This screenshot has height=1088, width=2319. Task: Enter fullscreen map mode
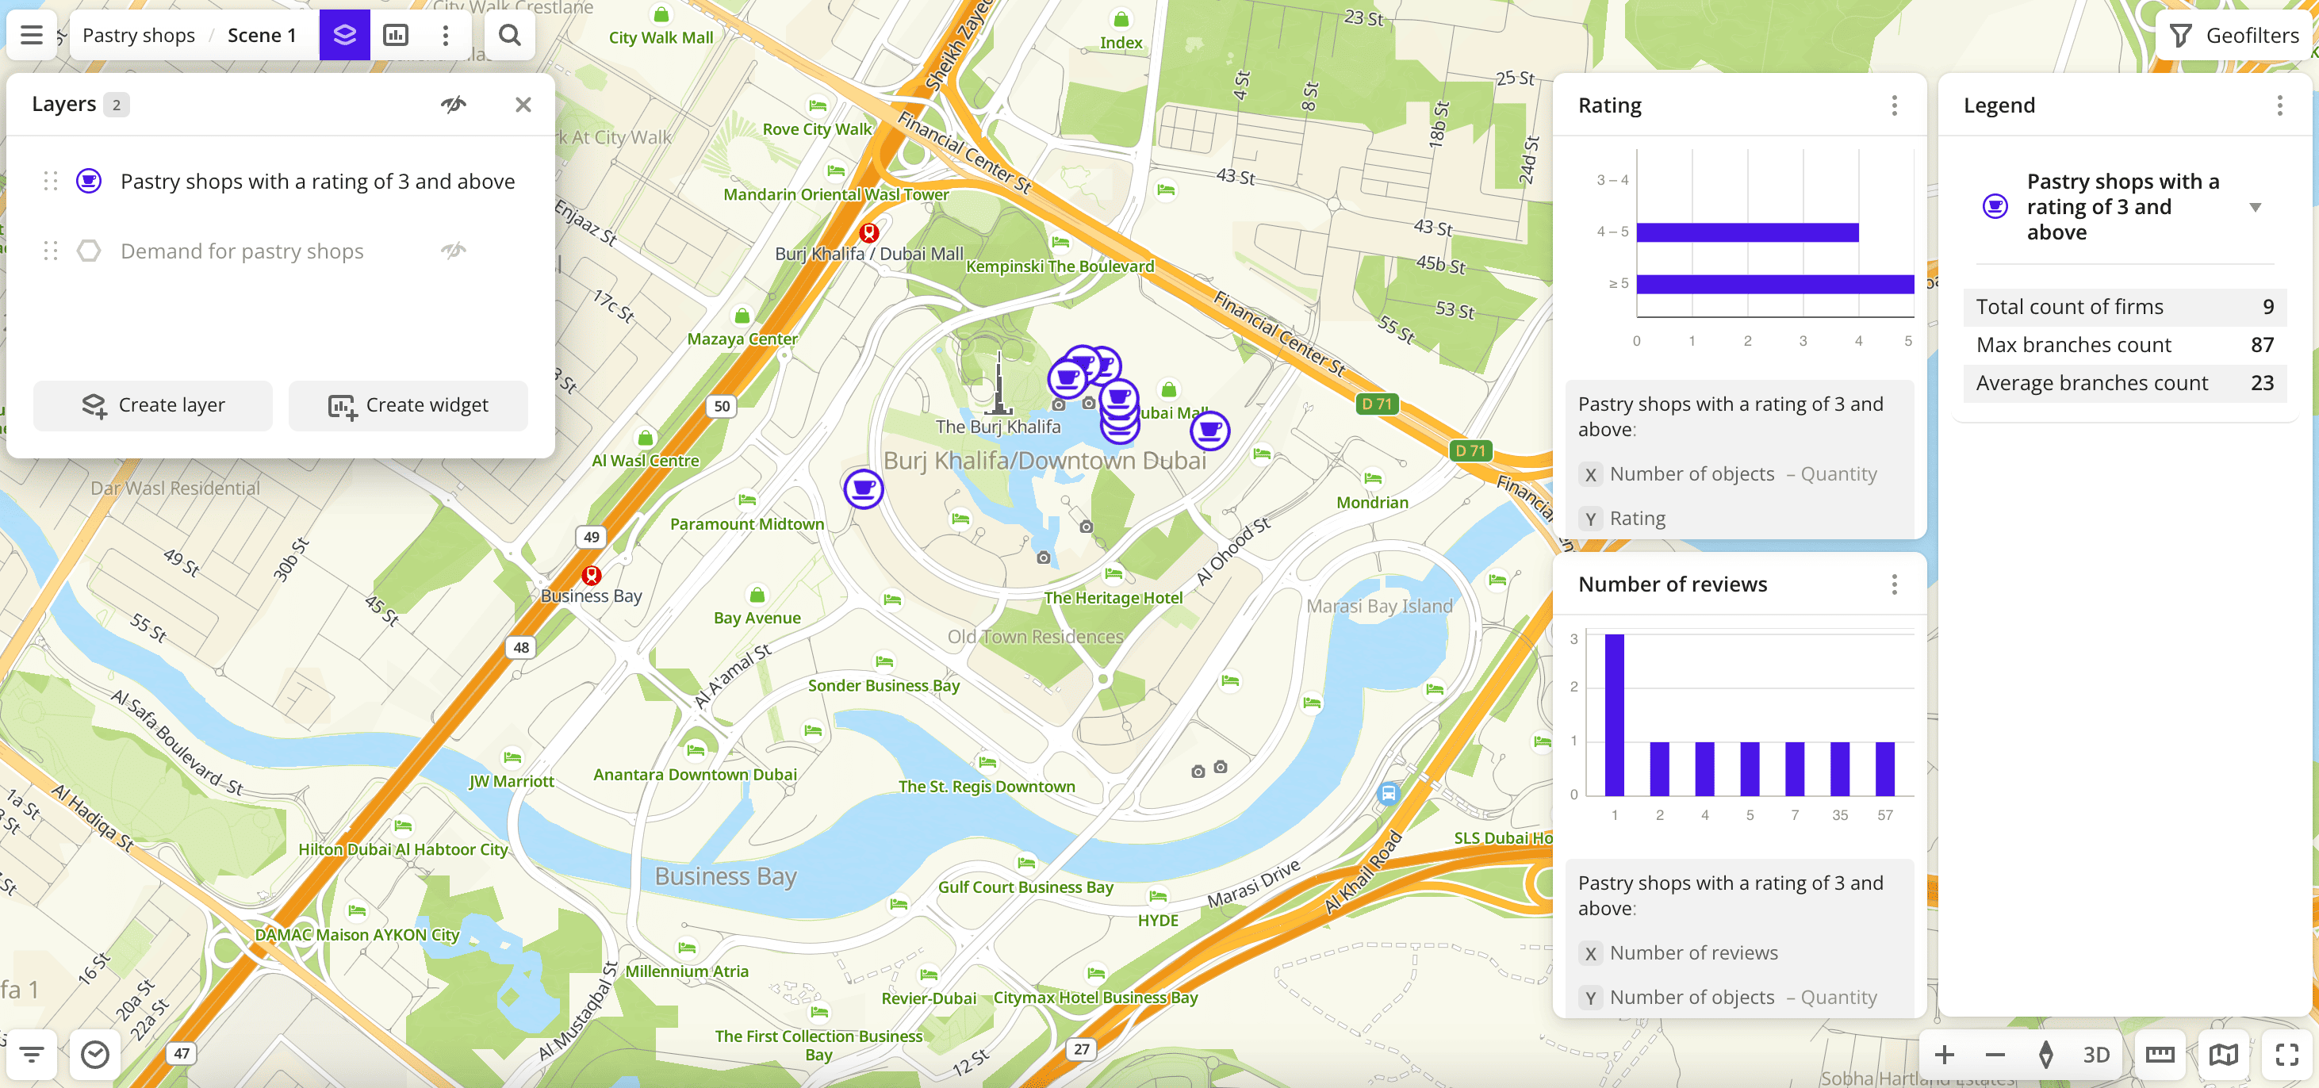[2286, 1054]
